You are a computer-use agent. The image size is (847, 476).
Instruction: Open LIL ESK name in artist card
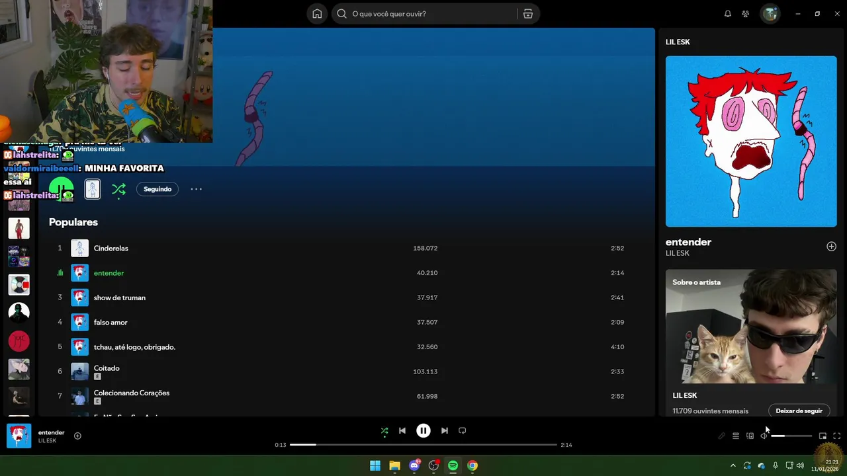[685, 395]
